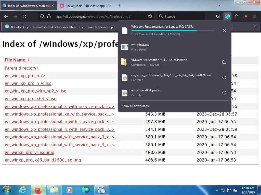Download en_winxp_pro_x86_build2600_iso.img
The height and width of the screenshot is (195, 261).
click(43, 160)
